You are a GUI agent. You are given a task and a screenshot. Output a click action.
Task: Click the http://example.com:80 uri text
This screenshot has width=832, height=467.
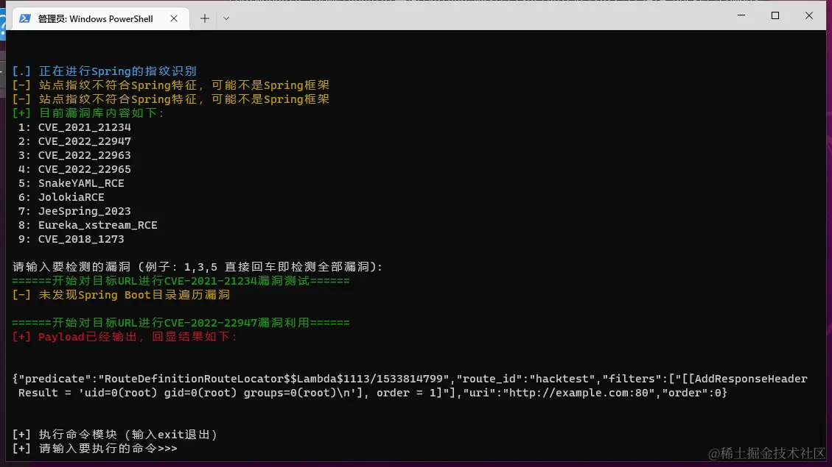tap(578, 393)
